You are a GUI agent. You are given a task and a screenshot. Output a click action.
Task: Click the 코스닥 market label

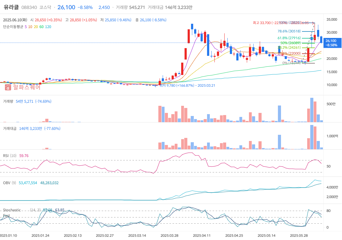(x=45, y=7)
